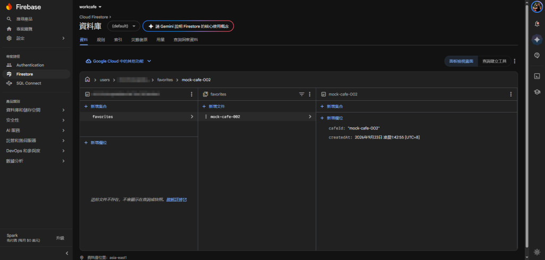Open the favorites panel three-dot menu
This screenshot has height=260, width=545.
[x=310, y=94]
